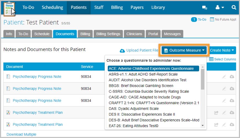Viewport: 240px width, 138px height.
Task: Click the No Future Appt calendar icon
Action: point(212,20)
